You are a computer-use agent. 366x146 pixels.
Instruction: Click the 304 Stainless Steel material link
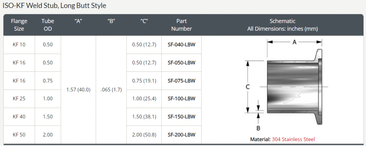tap(293, 139)
